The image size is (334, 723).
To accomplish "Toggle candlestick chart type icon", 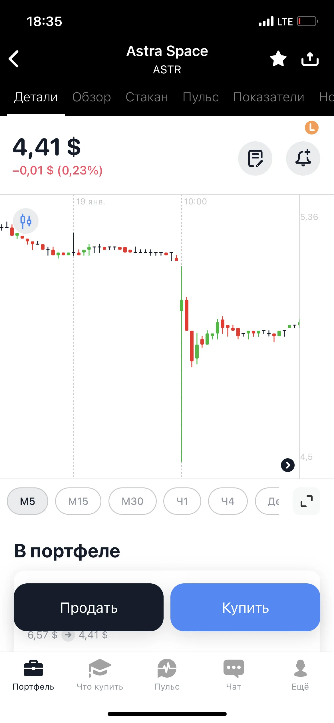I will (26, 221).
